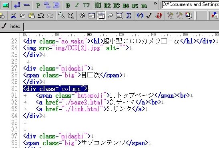Apply Bold tag with B icon
This screenshot has width=219, height=148.
coord(68,6)
